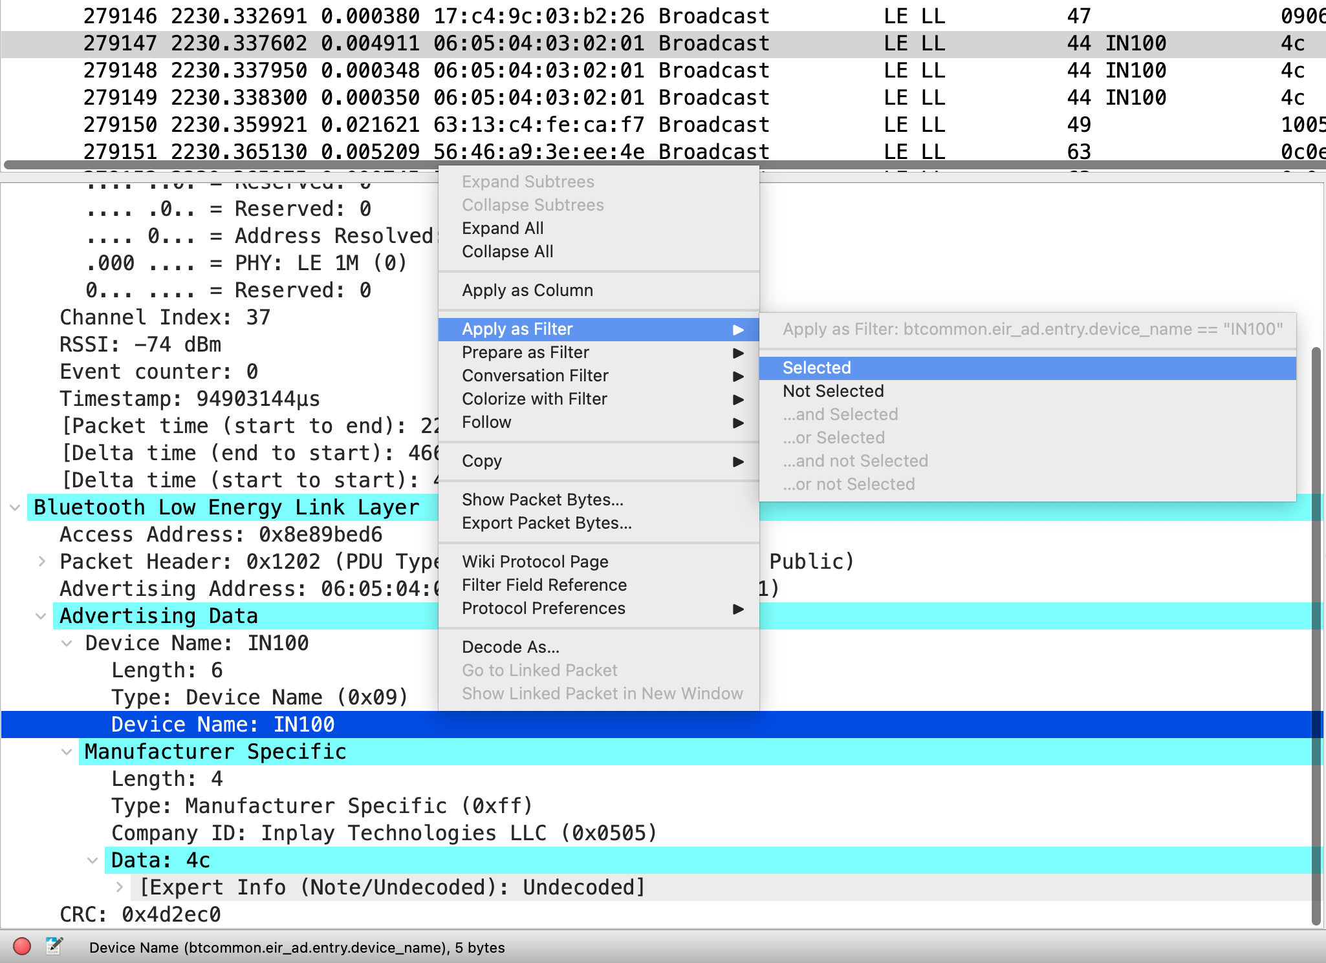
Task: Collapse the Device Name: IN100 subtree
Action: 67,642
